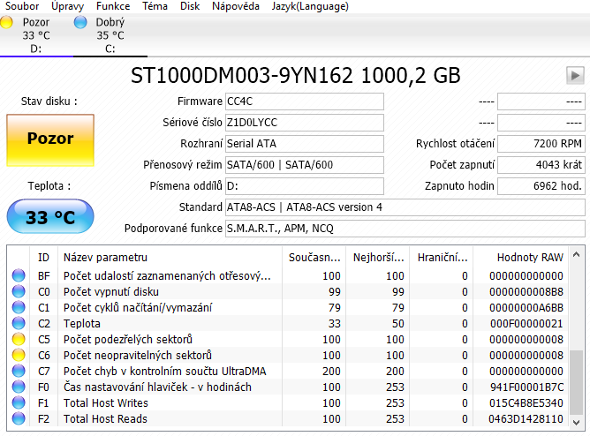Click the next disk arrow icon
Viewport: 590px width, 436px height.
click(575, 75)
